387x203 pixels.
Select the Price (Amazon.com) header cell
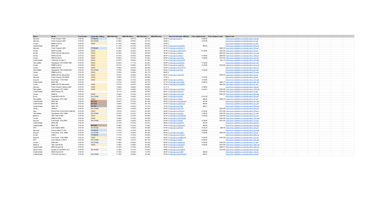pyautogui.click(x=216, y=36)
